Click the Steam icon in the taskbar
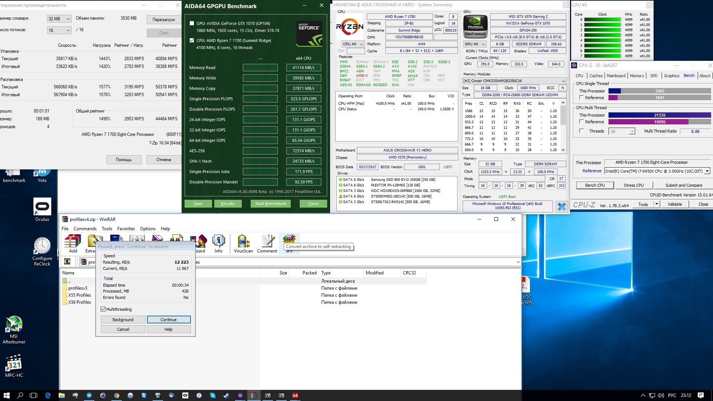 (x=226, y=395)
